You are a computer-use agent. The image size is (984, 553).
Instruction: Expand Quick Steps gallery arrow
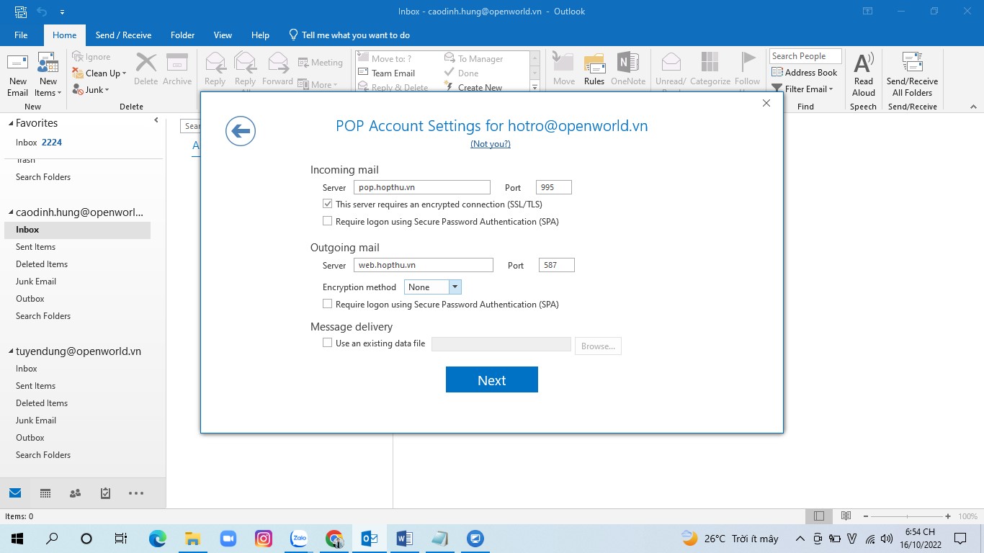[535, 87]
